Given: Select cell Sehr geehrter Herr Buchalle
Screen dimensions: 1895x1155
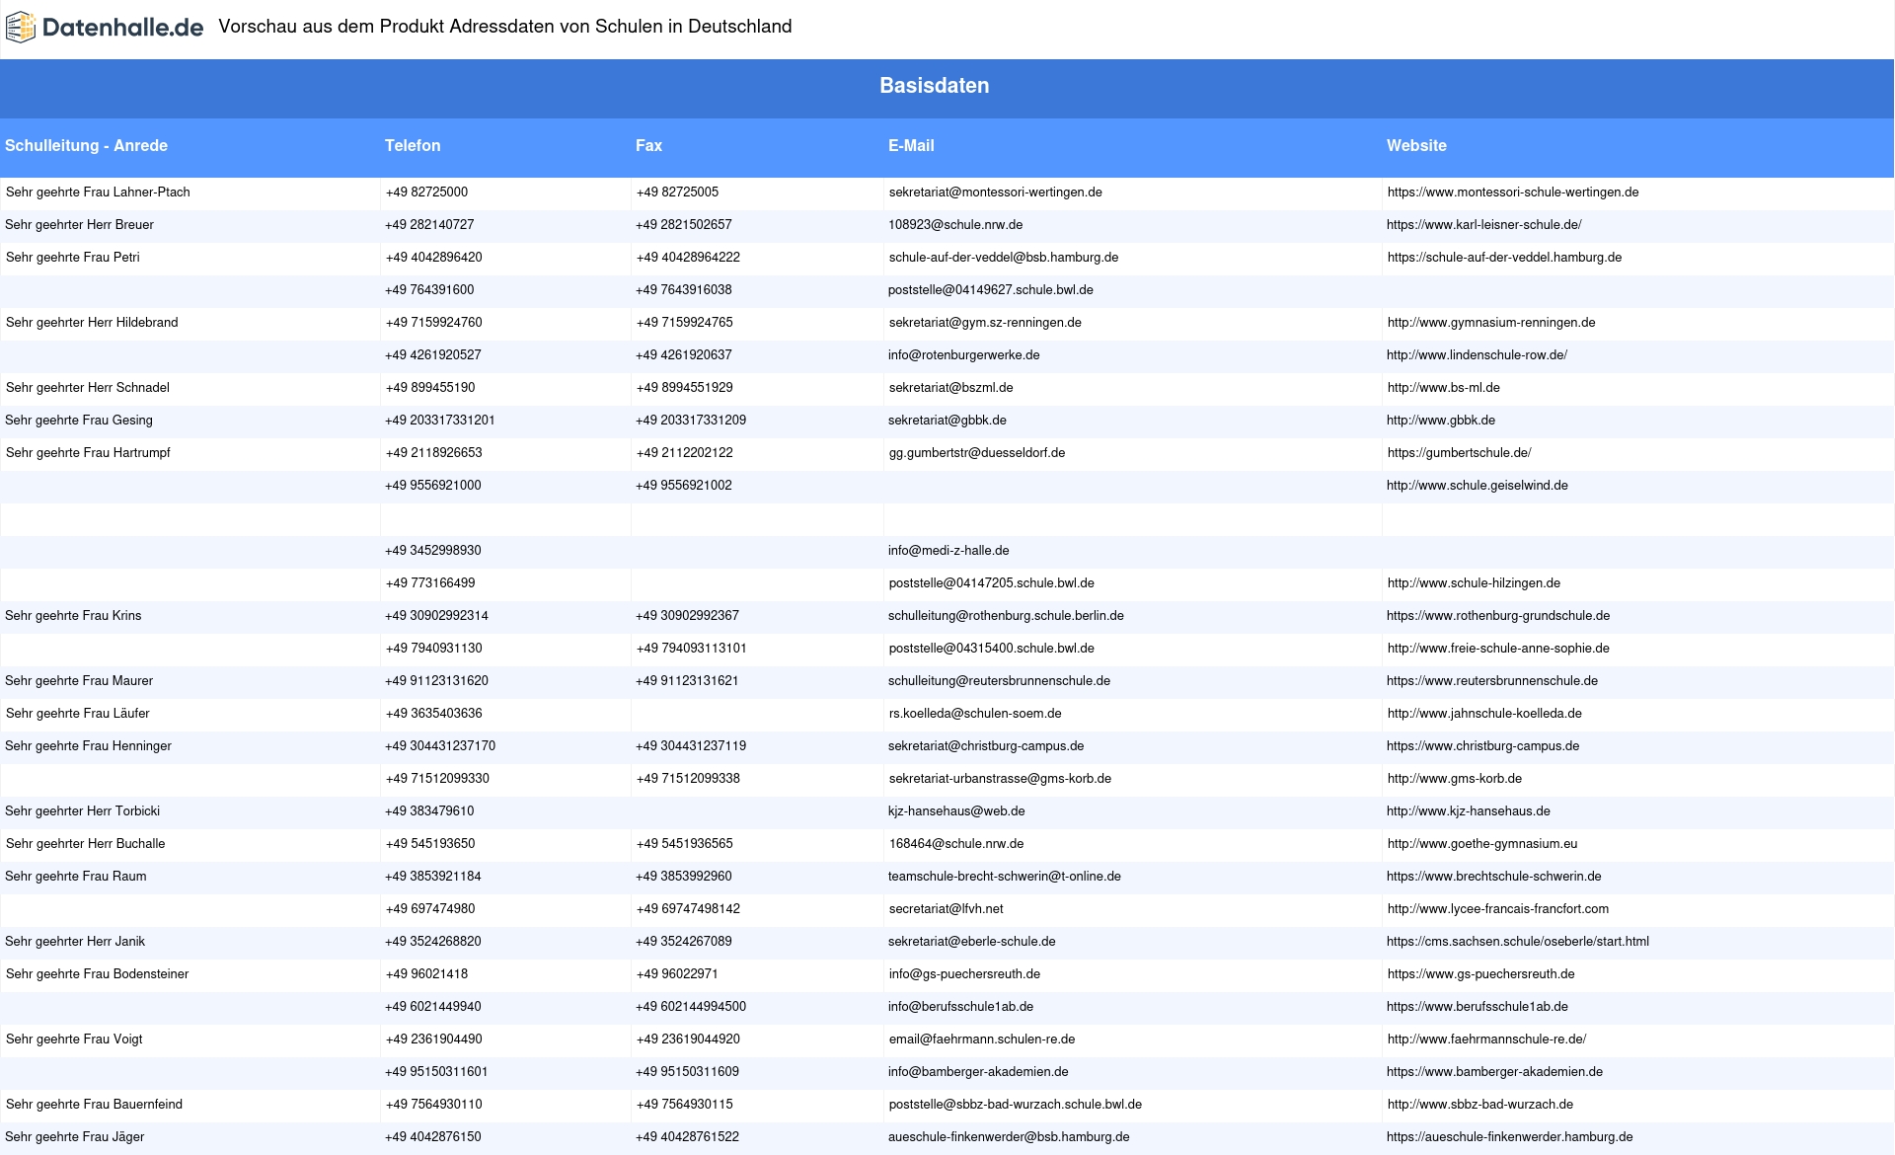Looking at the screenshot, I should click(x=85, y=844).
